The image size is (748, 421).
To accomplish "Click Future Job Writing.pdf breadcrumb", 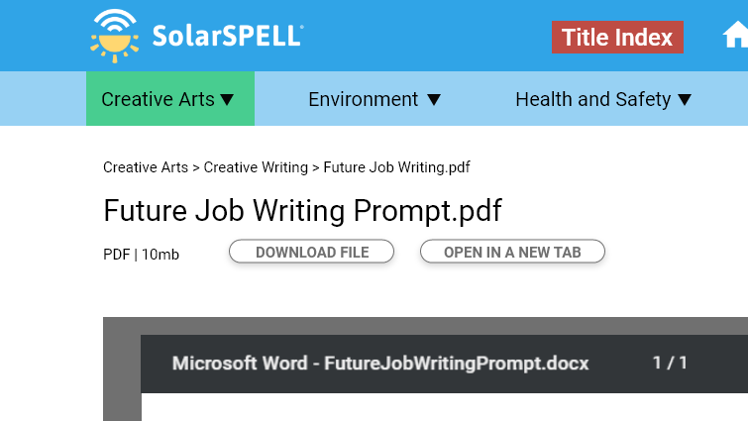I will (396, 167).
